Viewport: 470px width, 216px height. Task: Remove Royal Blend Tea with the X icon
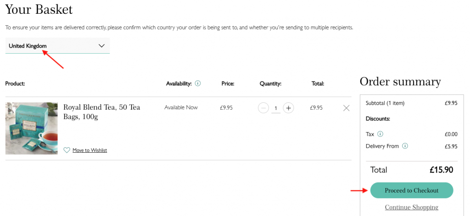[x=347, y=108]
